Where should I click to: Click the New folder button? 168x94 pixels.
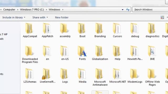pyautogui.click(x=62, y=17)
